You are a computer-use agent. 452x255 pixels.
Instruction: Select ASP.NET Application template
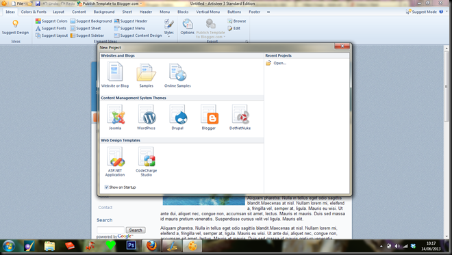pos(115,161)
